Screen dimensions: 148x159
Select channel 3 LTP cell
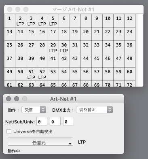32,21
